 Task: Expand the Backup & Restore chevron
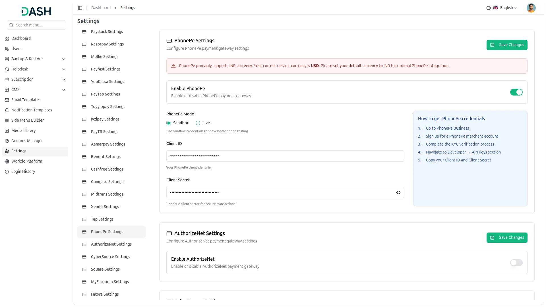coord(64,59)
